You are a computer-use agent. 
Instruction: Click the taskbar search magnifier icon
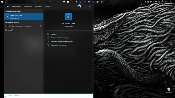pyautogui.click(x=6, y=2)
